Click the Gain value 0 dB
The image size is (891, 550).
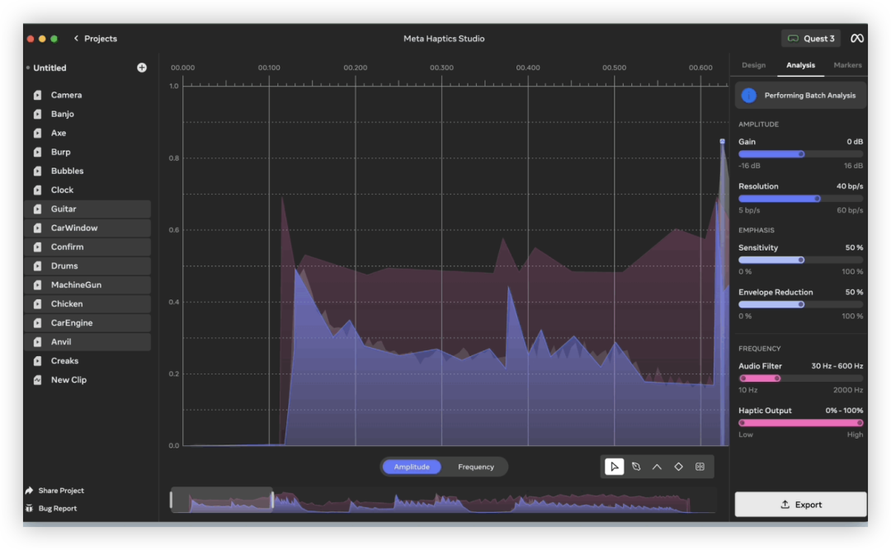[x=855, y=142]
